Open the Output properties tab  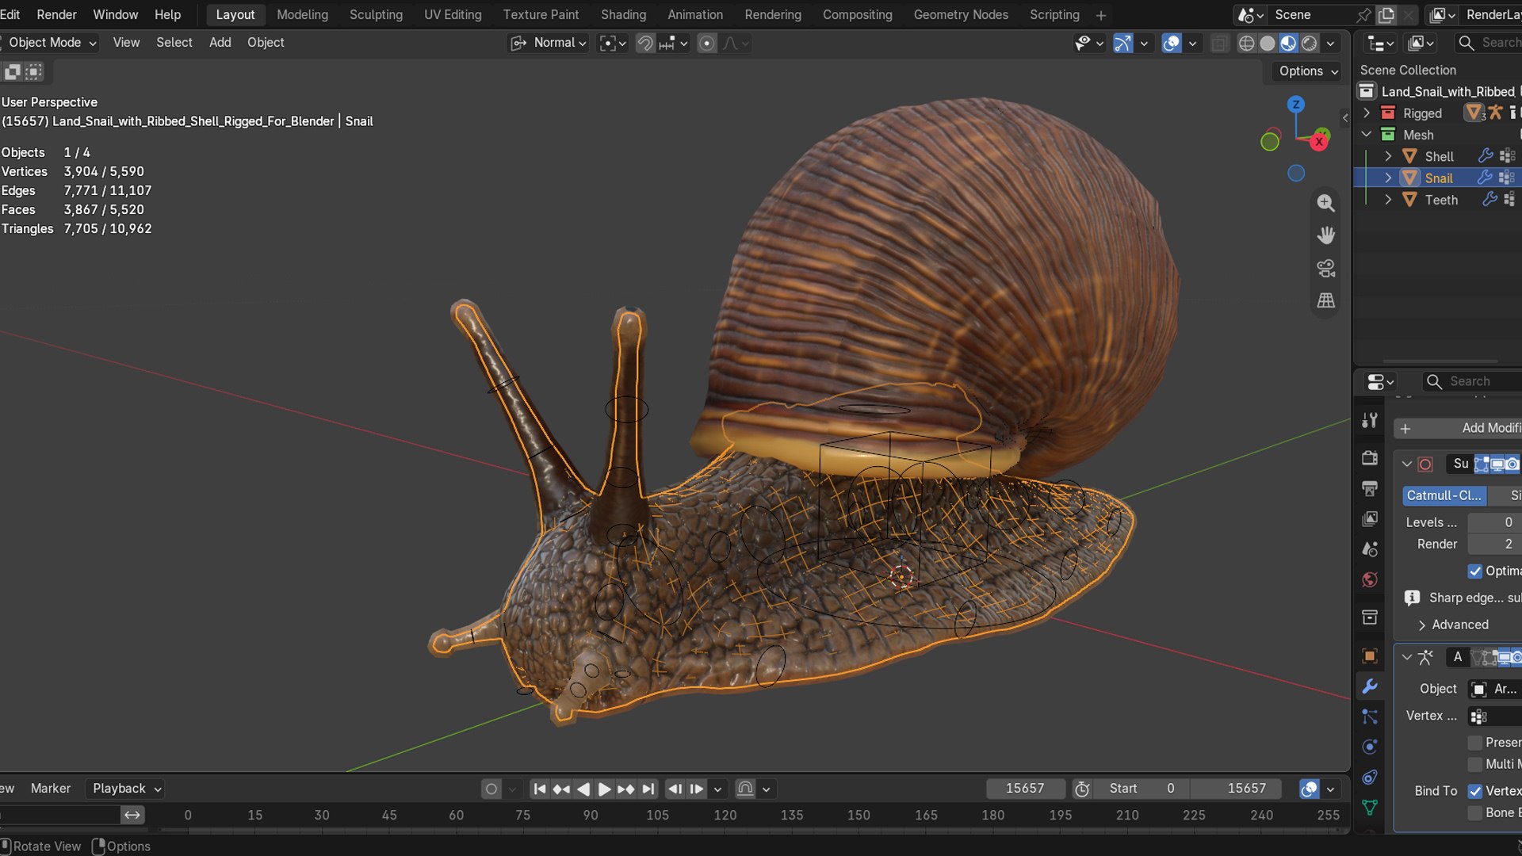click(1370, 488)
